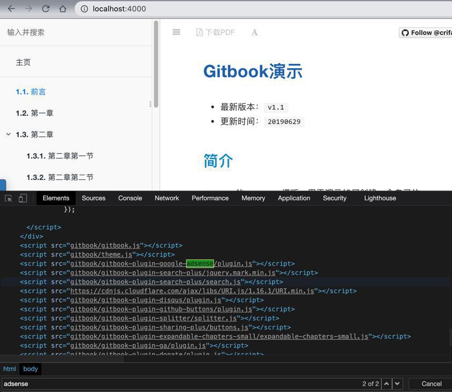Click the 简介 section heading
The image size is (452, 392).
[218, 161]
